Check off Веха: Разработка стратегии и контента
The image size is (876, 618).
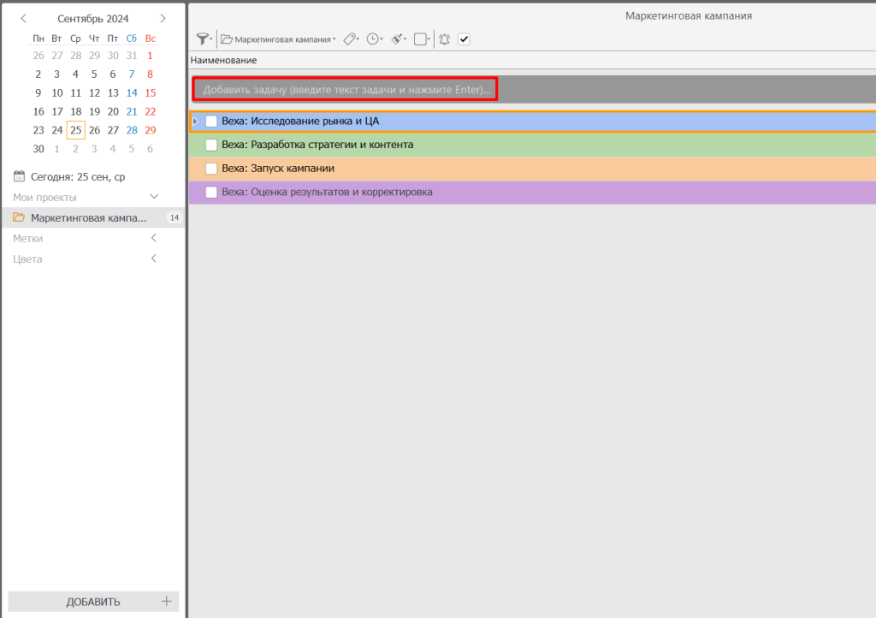211,145
